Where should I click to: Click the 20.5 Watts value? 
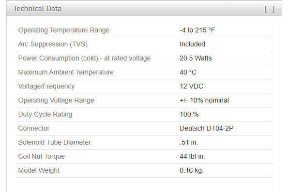pyautogui.click(x=196, y=58)
